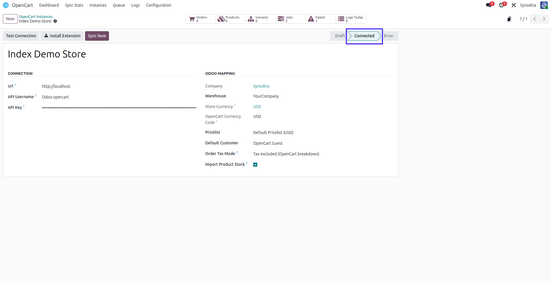Screen dimensions: 551x283
Task: Click the debug tools wrench icon
Action: pos(514,5)
